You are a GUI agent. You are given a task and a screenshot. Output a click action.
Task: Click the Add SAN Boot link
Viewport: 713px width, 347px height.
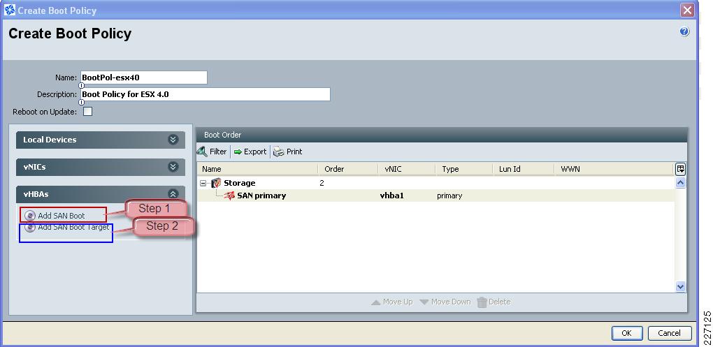[62, 216]
